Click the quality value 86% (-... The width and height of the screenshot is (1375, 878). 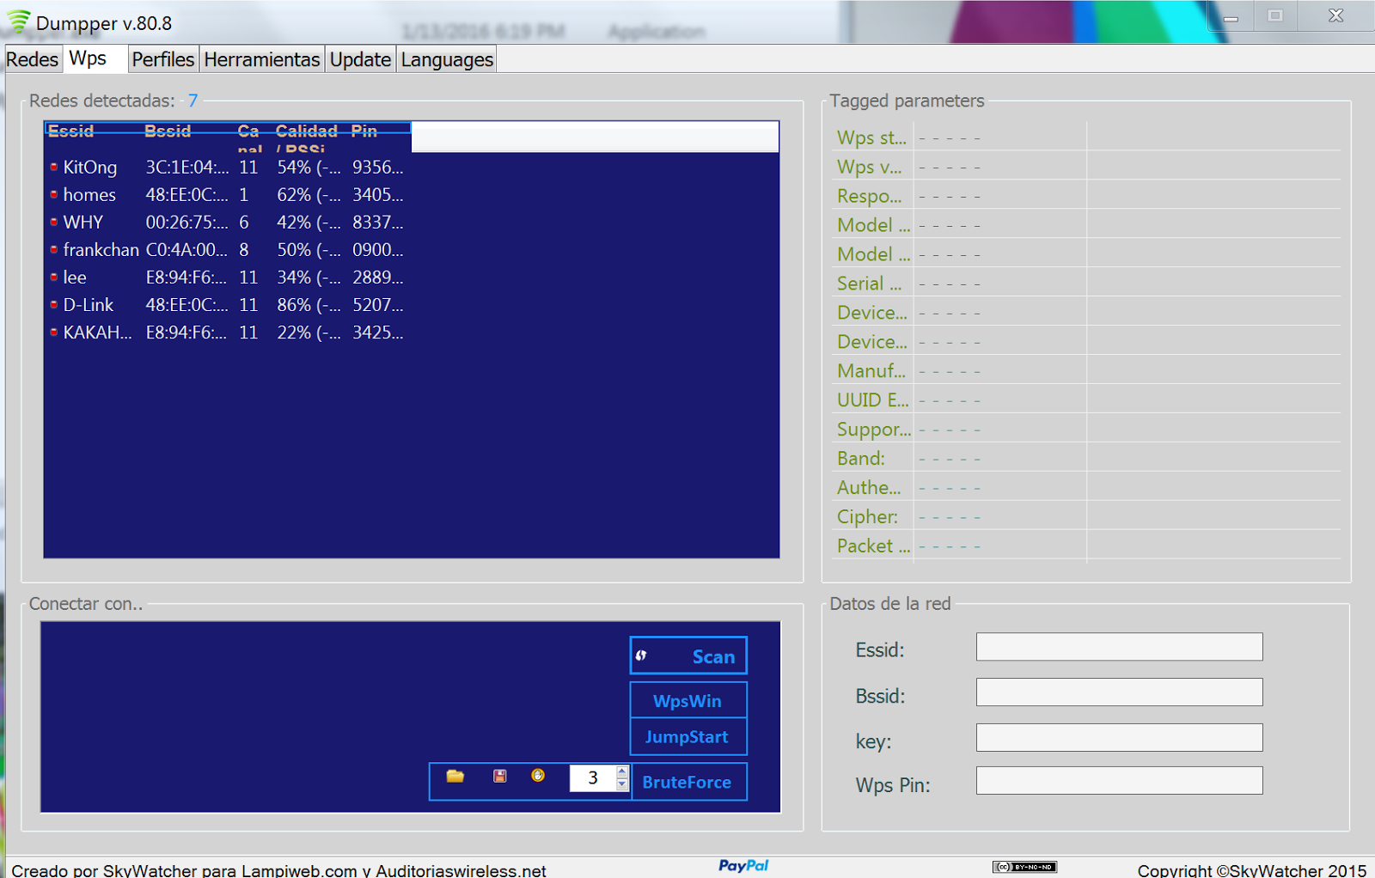[309, 305]
